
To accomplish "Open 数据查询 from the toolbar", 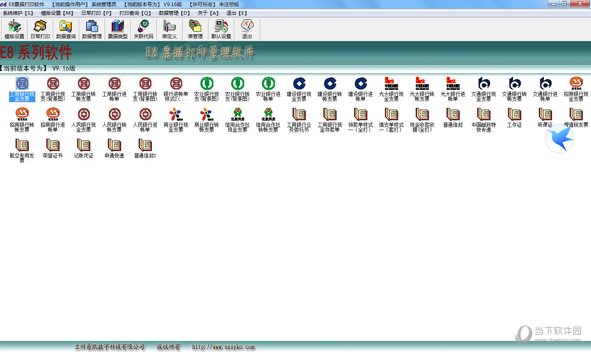I will tap(66, 29).
